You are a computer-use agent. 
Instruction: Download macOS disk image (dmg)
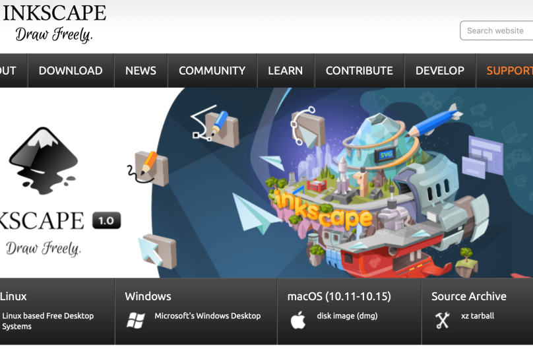[x=347, y=316]
